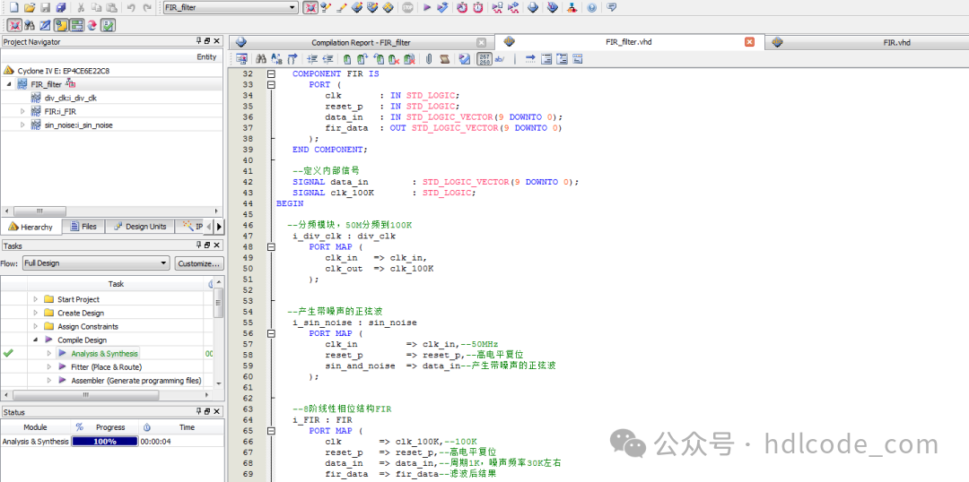Toggle whitespace display with ab/ icon
This screenshot has height=482, width=969.
point(500,59)
